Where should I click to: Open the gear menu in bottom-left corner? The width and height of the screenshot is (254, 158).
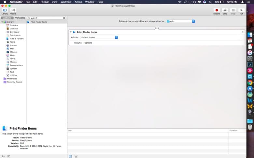3,156
